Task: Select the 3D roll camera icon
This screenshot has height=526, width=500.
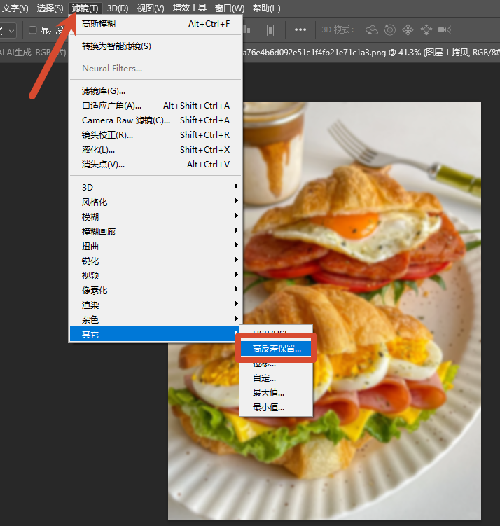Action: tap(389, 30)
